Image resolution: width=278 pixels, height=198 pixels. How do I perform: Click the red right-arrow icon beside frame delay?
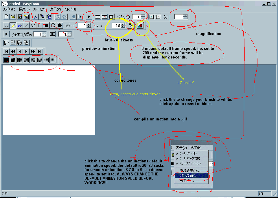point(158,17)
